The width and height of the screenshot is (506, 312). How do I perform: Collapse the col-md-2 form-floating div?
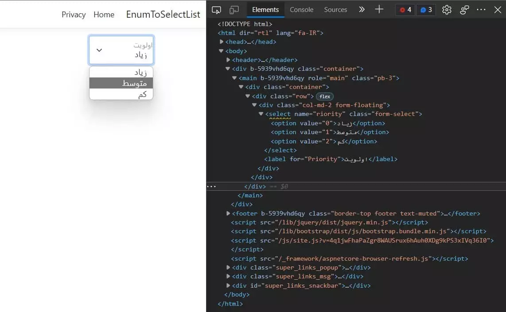tap(254, 105)
